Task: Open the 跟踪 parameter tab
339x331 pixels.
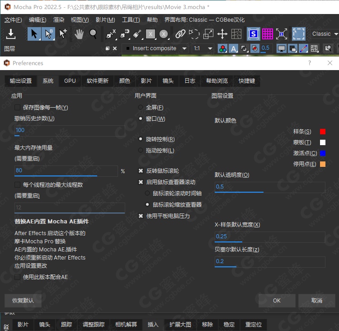Action: tap(66, 325)
